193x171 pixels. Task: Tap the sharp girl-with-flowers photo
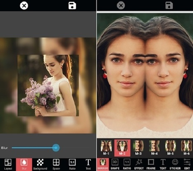[48, 85]
